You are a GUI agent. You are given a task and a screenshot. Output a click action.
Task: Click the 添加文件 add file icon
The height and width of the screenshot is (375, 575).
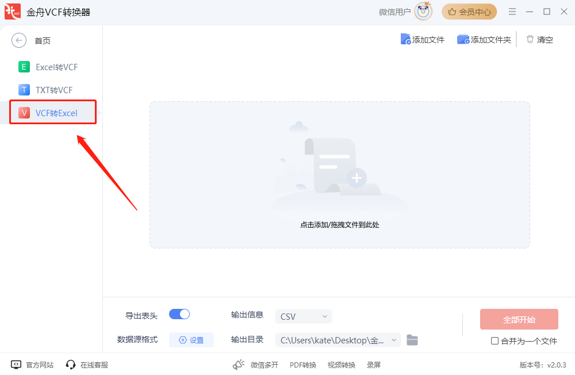point(406,40)
